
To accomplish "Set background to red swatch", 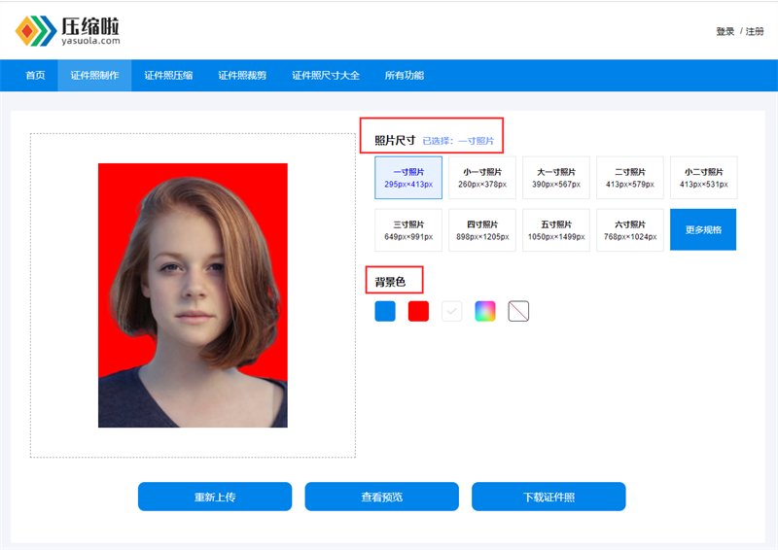I will [418, 312].
